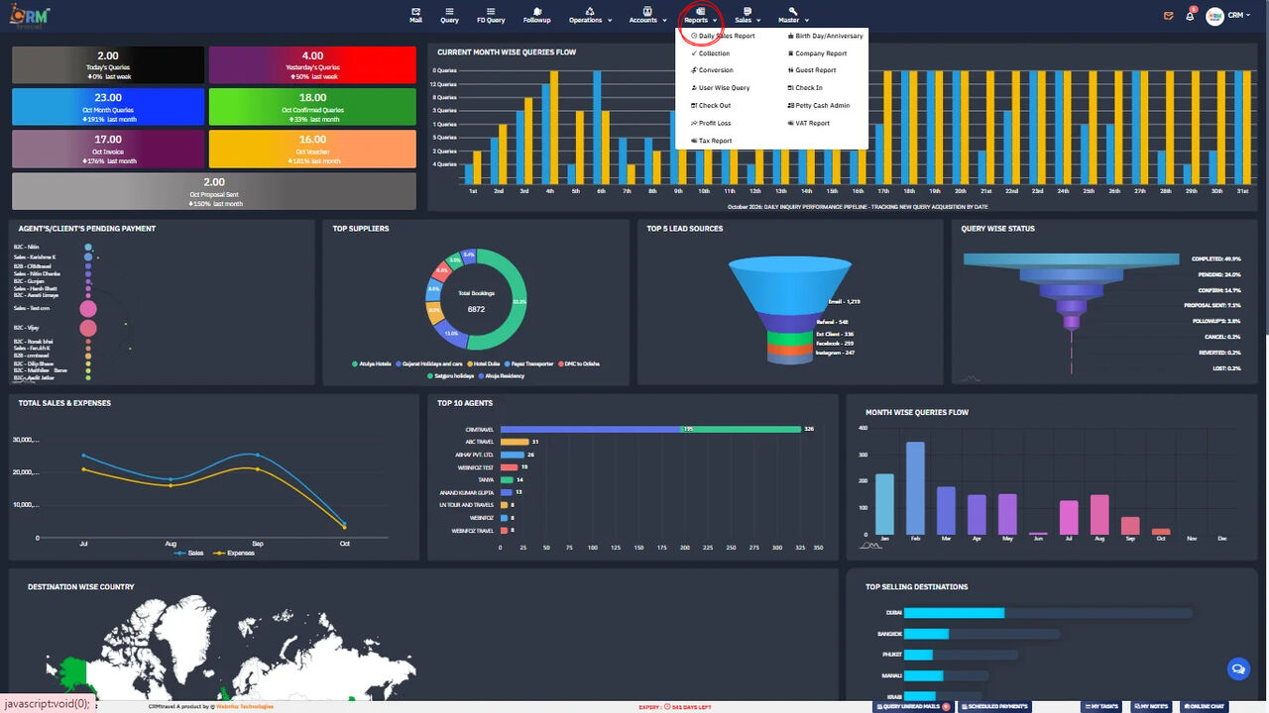Viewport: 1269px width, 713px height.
Task: Open User Wise Query report
Action: coord(720,88)
